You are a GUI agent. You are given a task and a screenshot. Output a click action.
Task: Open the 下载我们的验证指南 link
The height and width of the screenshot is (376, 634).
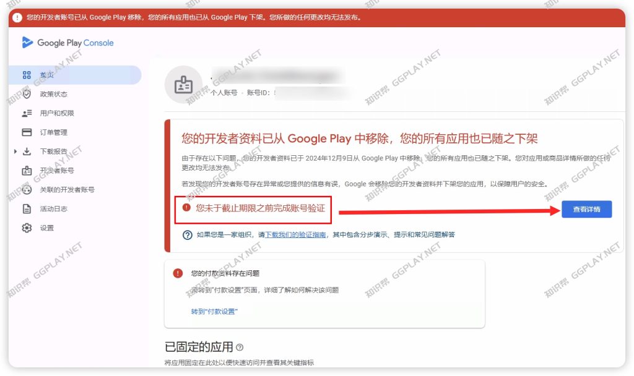[295, 234]
